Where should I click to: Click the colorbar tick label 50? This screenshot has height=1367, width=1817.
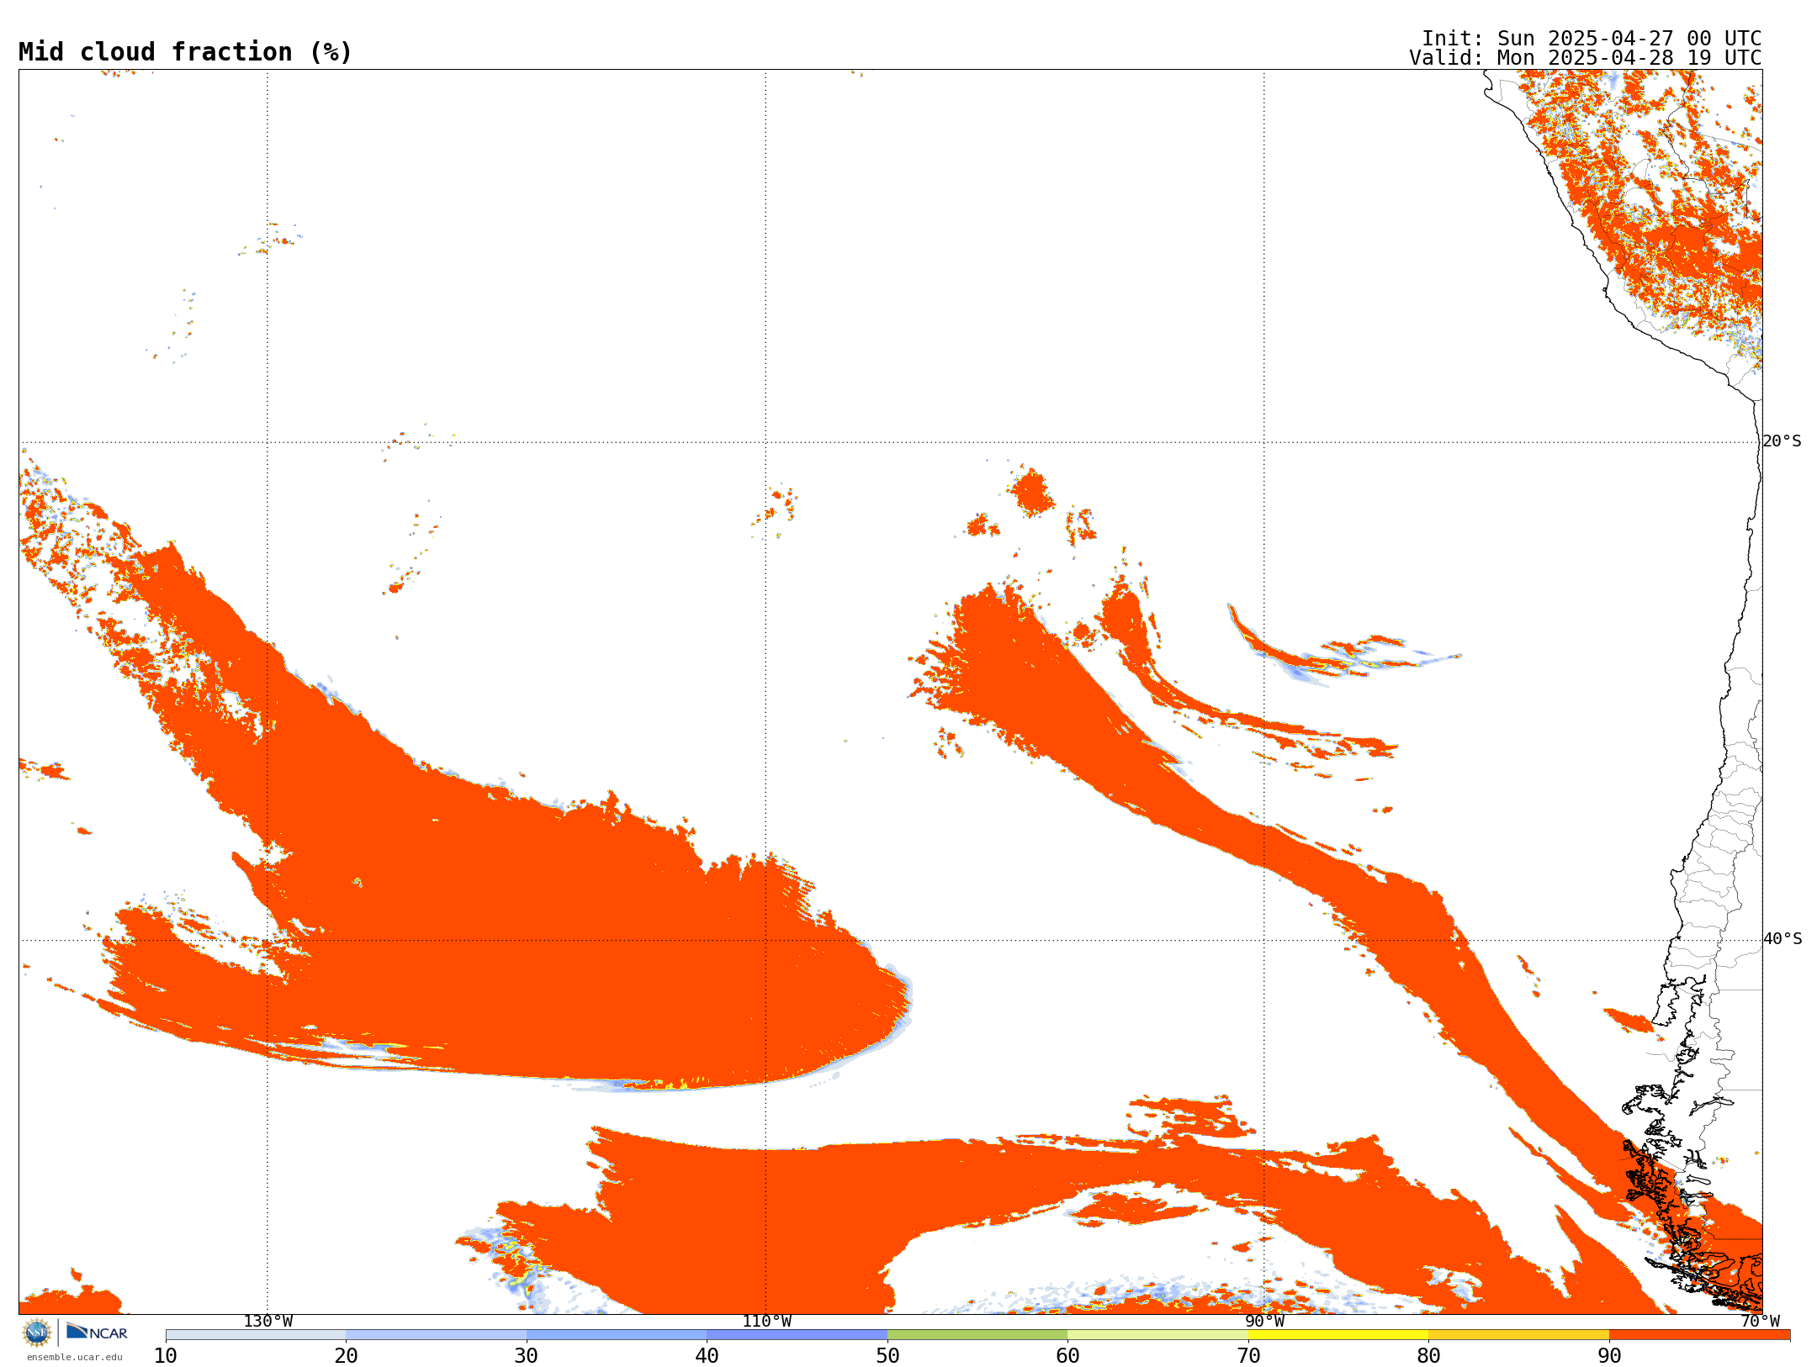[x=887, y=1356]
